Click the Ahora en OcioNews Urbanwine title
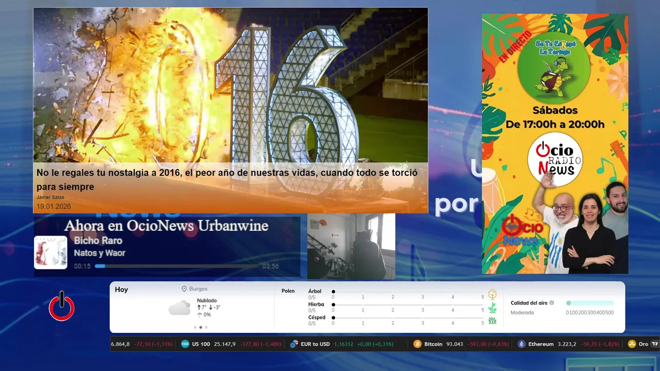This screenshot has width=660, height=371. click(166, 225)
